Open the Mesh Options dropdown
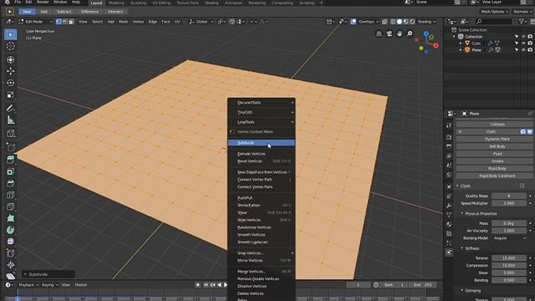535x301 pixels. (x=494, y=12)
